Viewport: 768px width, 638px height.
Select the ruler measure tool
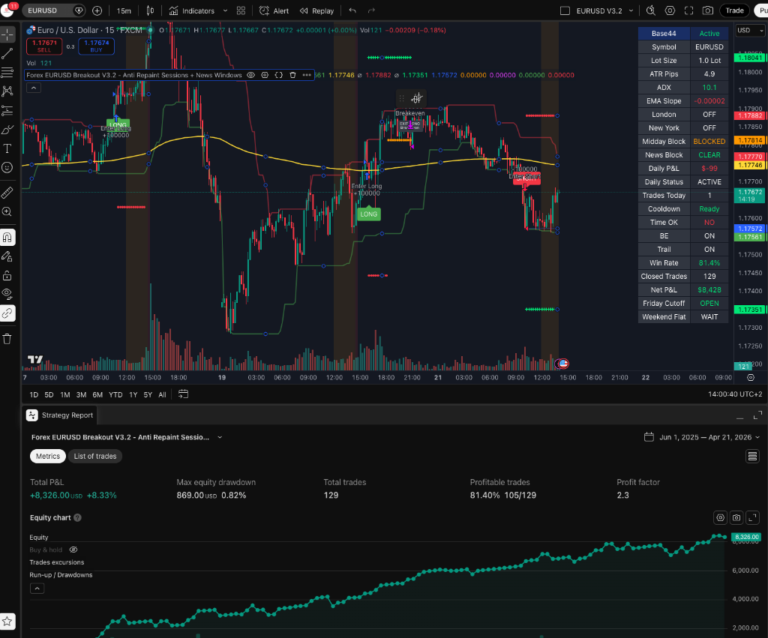pyautogui.click(x=7, y=193)
